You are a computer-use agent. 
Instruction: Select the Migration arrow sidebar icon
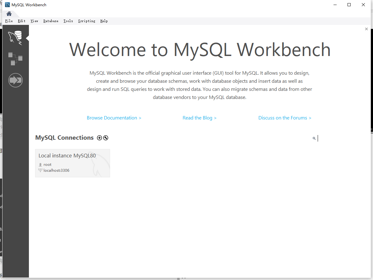pyautogui.click(x=16, y=80)
